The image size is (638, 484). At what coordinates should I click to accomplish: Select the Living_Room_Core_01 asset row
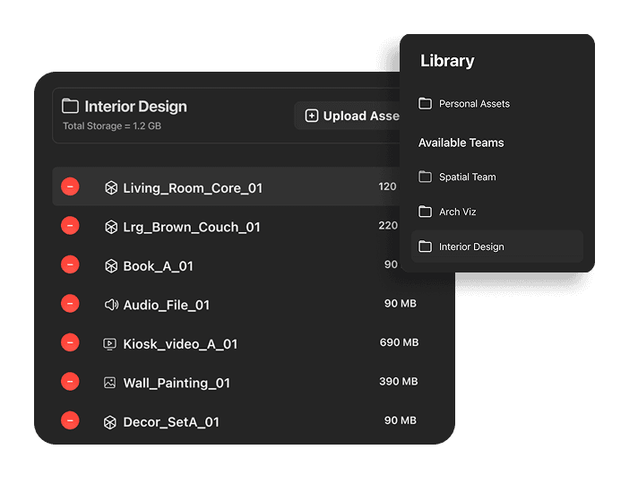[226, 186]
